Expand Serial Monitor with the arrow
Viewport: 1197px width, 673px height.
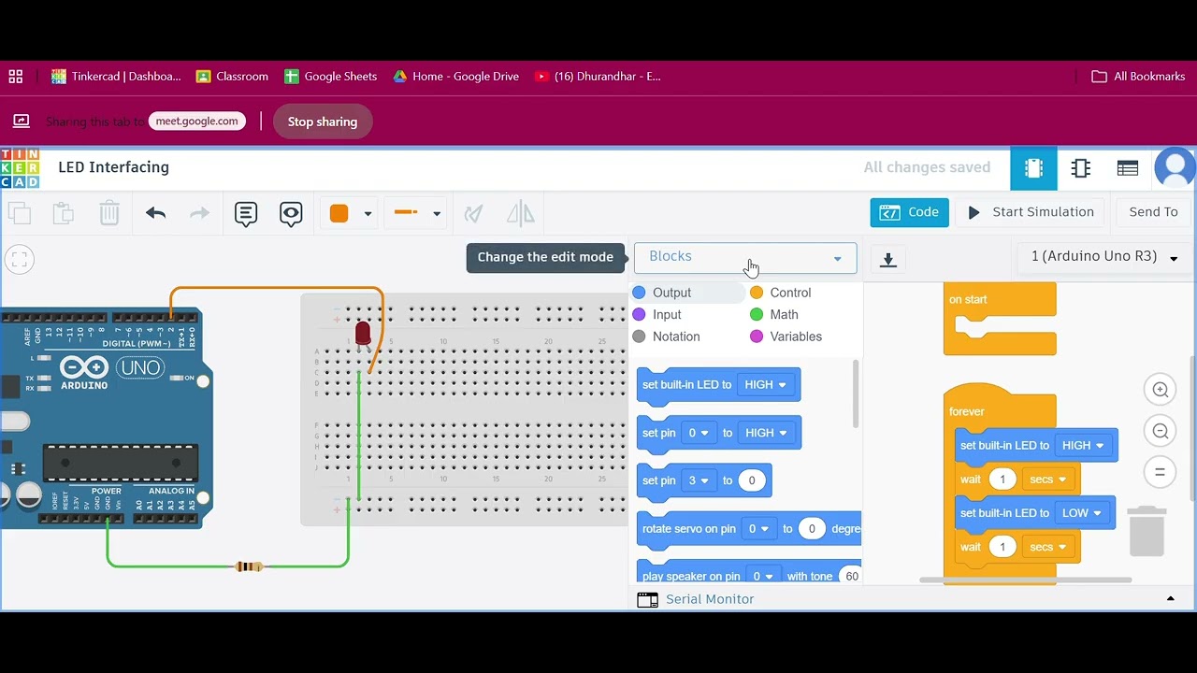[1170, 599]
